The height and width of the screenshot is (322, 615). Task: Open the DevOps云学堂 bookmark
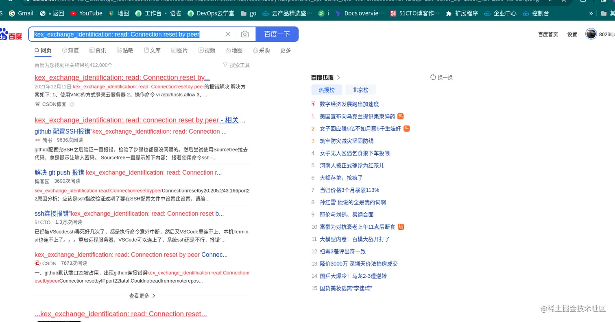pyautogui.click(x=211, y=13)
